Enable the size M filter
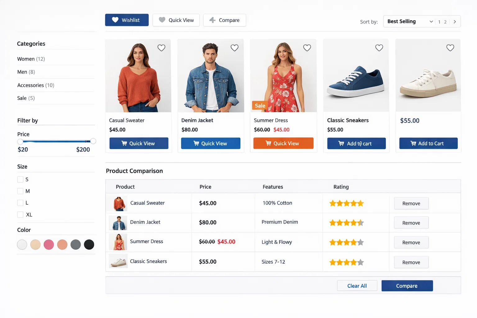Screen dimensions: 477x318 [x=20, y=191]
